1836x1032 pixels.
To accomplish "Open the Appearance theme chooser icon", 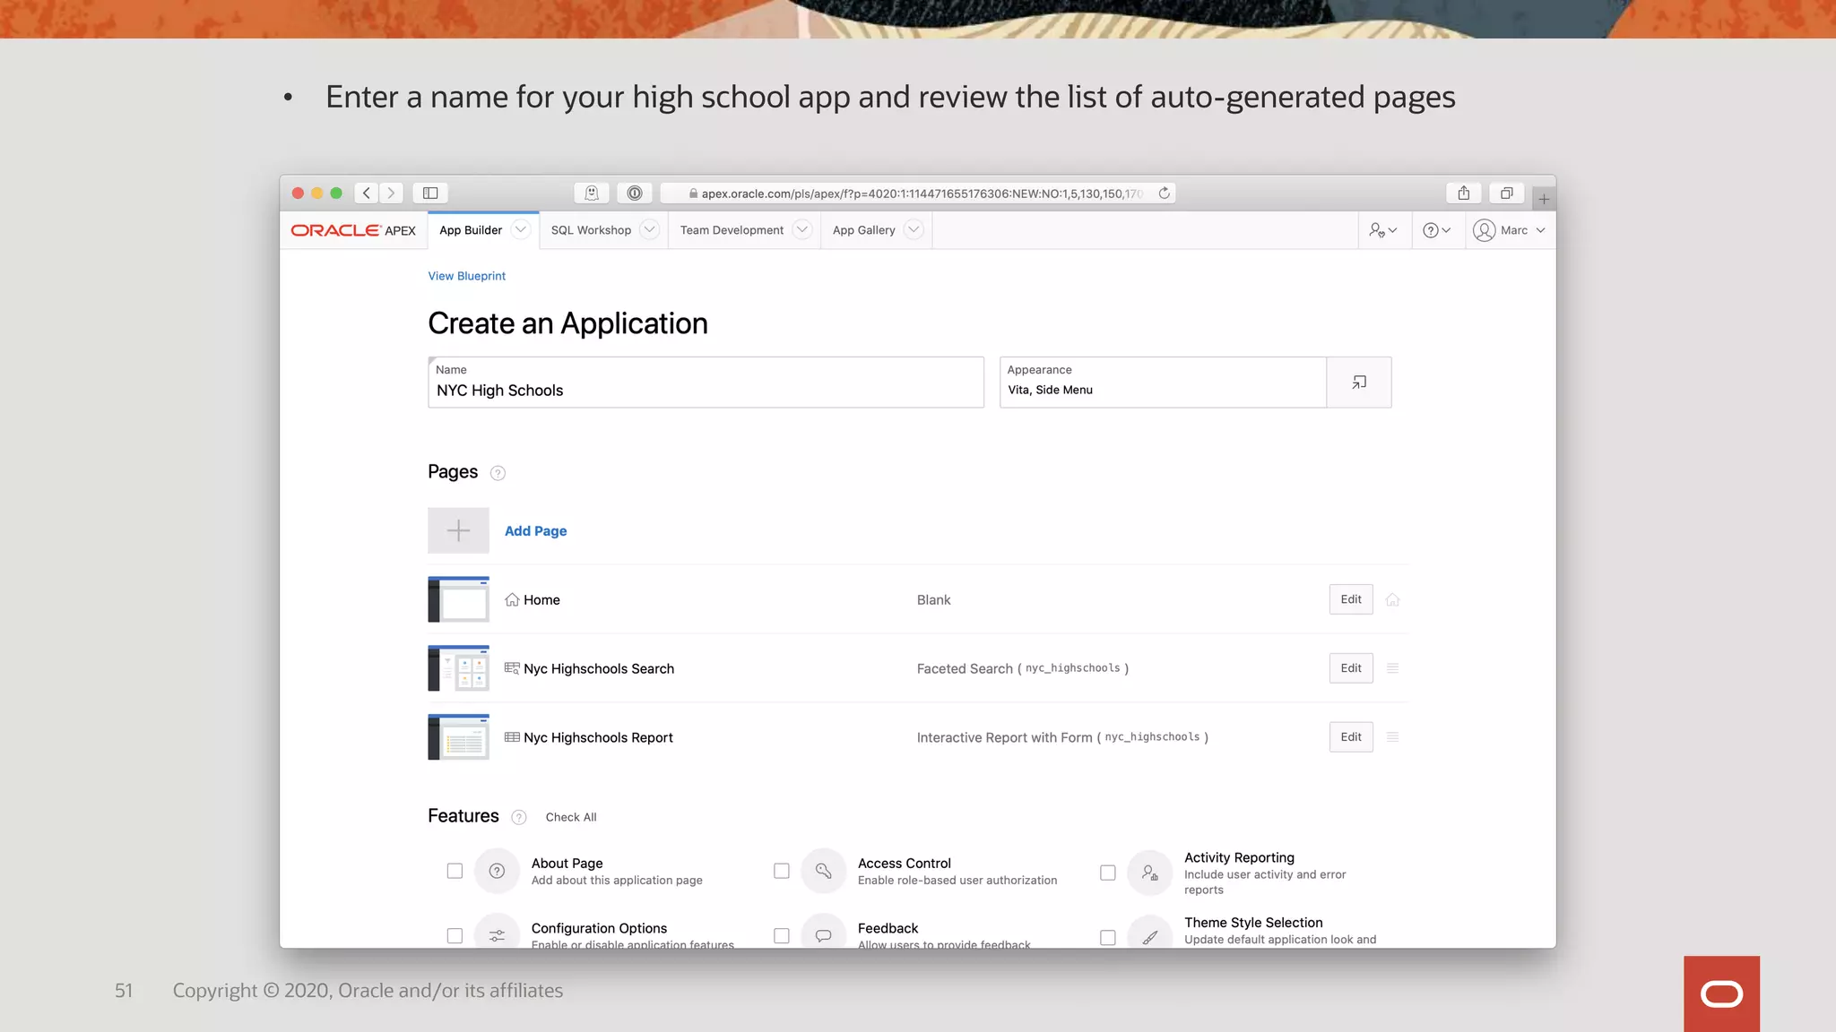I will pos(1359,383).
